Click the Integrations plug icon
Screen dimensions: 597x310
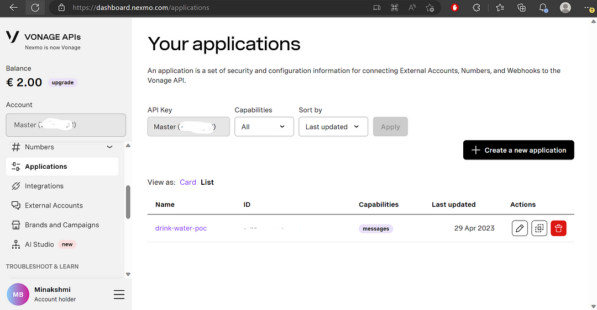[15, 186]
